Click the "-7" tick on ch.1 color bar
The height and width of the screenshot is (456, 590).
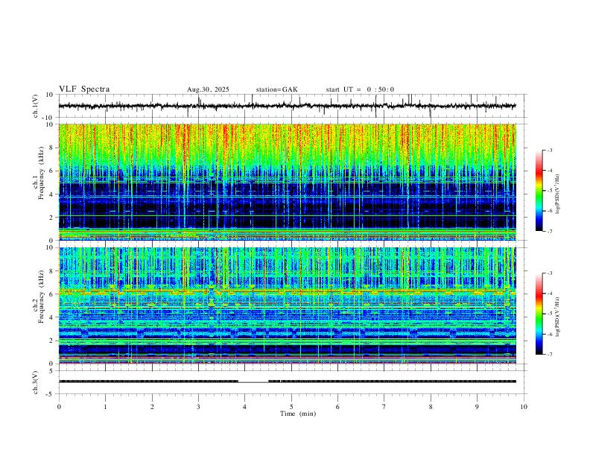click(550, 232)
